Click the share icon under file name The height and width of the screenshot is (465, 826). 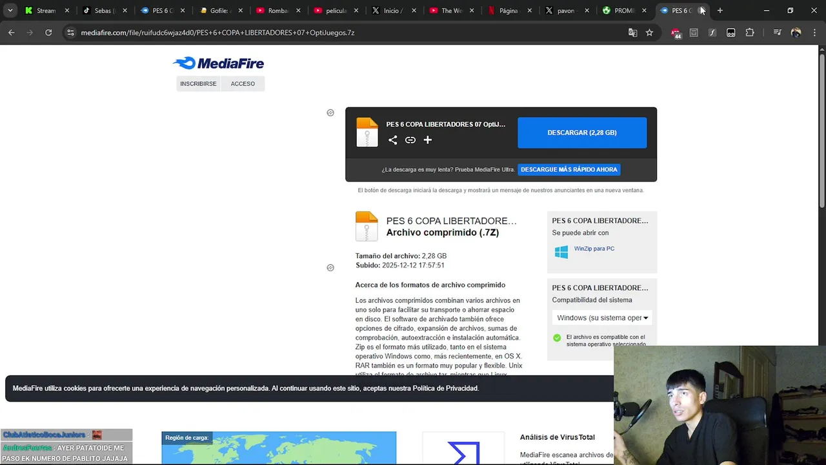point(392,140)
